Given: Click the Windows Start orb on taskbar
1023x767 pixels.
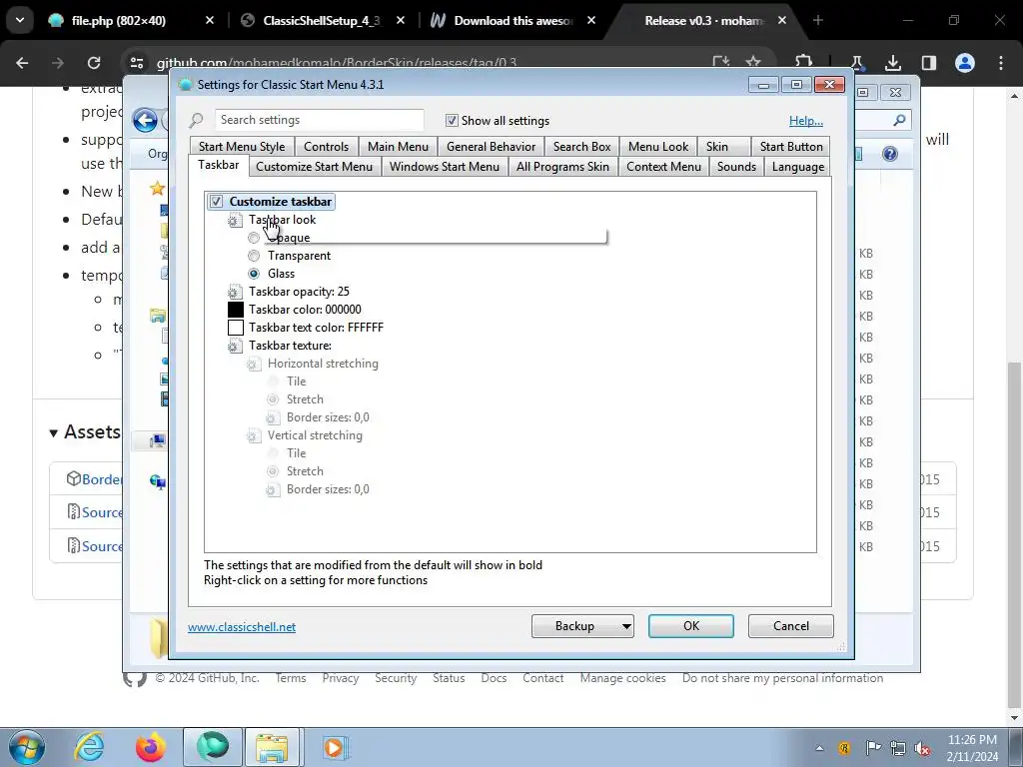Looking at the screenshot, I should (27, 747).
